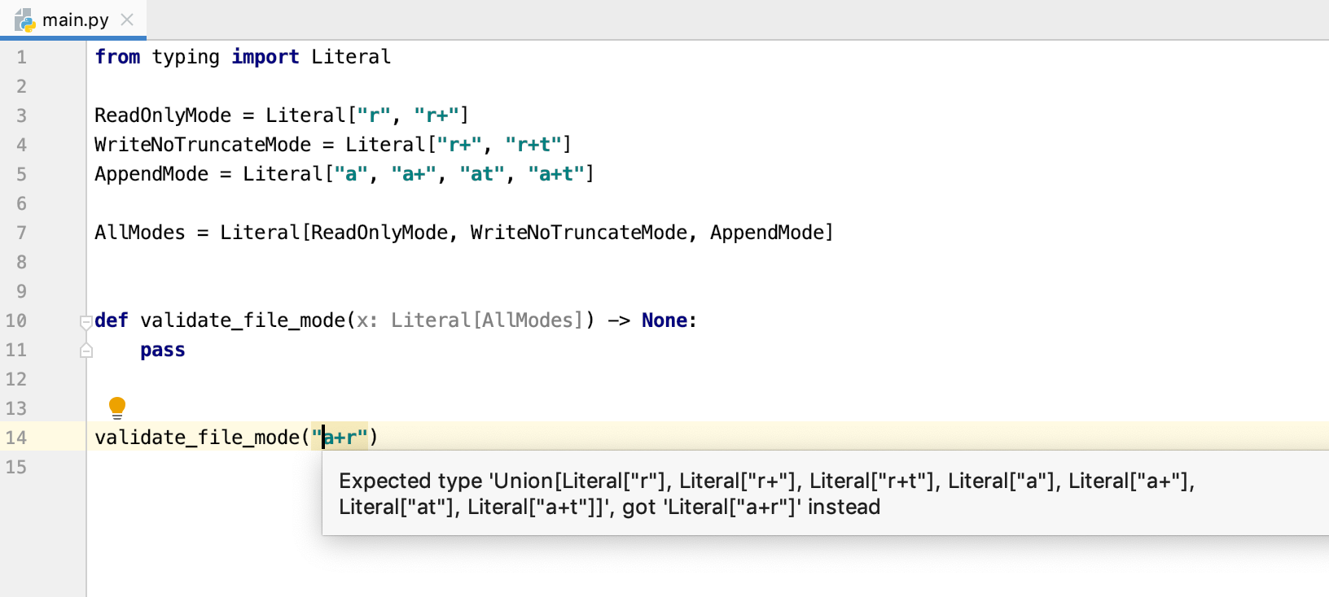The image size is (1329, 597).
Task: Click the 'def' keyword on line 10
Action: pos(112,320)
